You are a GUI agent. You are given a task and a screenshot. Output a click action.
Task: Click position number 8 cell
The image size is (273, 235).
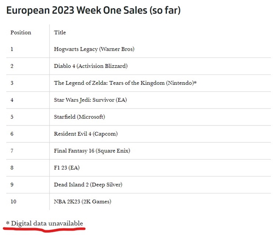tap(12, 167)
